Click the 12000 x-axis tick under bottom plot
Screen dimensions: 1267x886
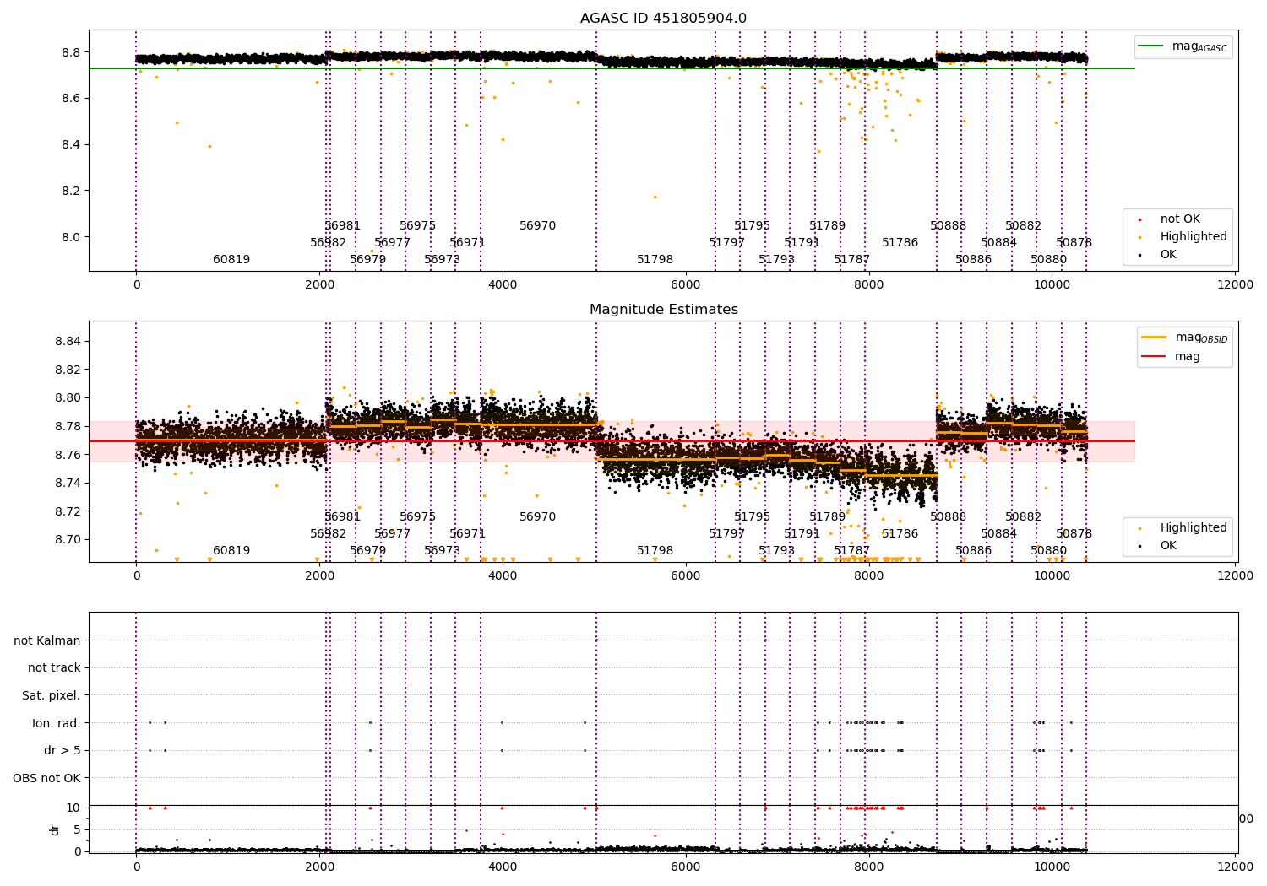pos(1235,867)
